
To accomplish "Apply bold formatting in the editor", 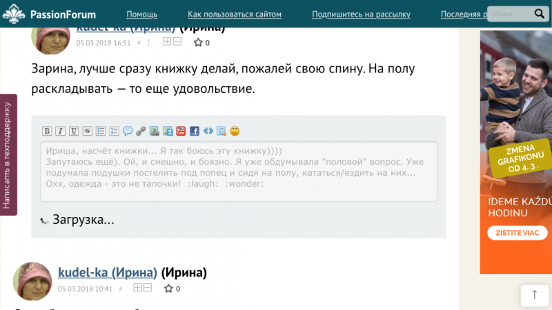I will pos(47,131).
